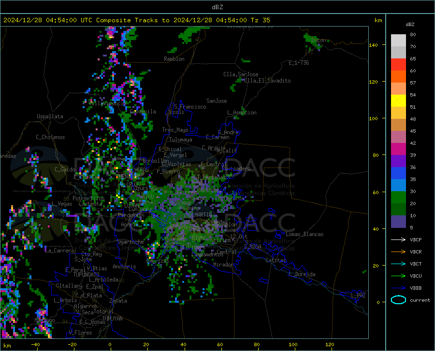Click the orange VBCR arrow legend icon
The width and height of the screenshot is (435, 351).
point(398,252)
